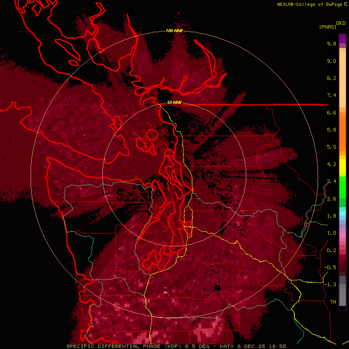Pick the light peach segment of the color bar
Screen dimensions: 349x349
(x=342, y=79)
